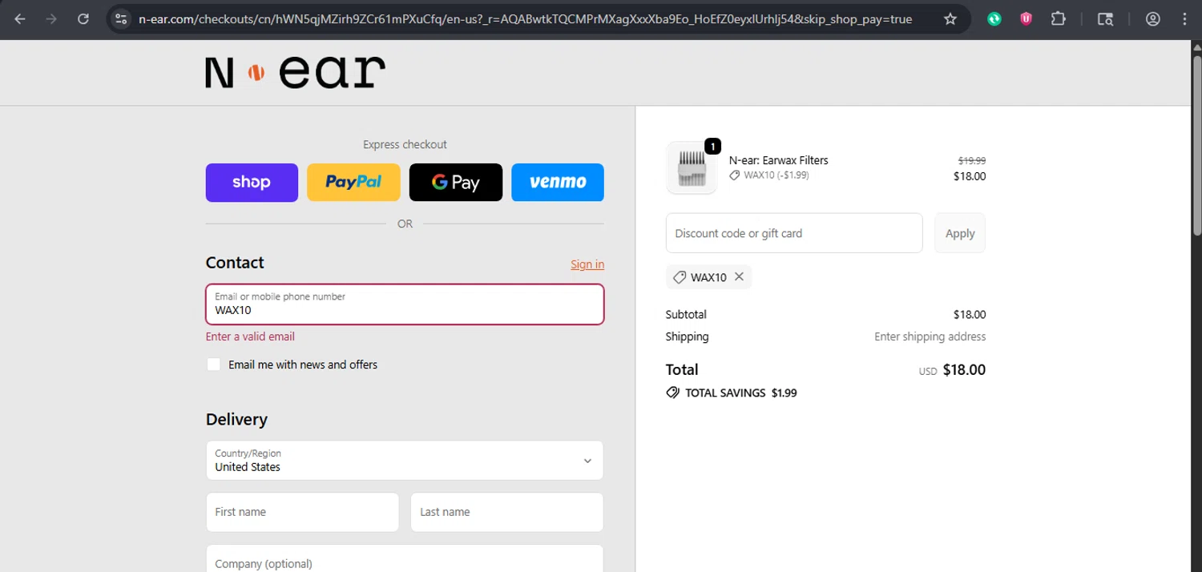Click the WAX10 discount tag chip
1202x572 pixels.
coord(708,277)
